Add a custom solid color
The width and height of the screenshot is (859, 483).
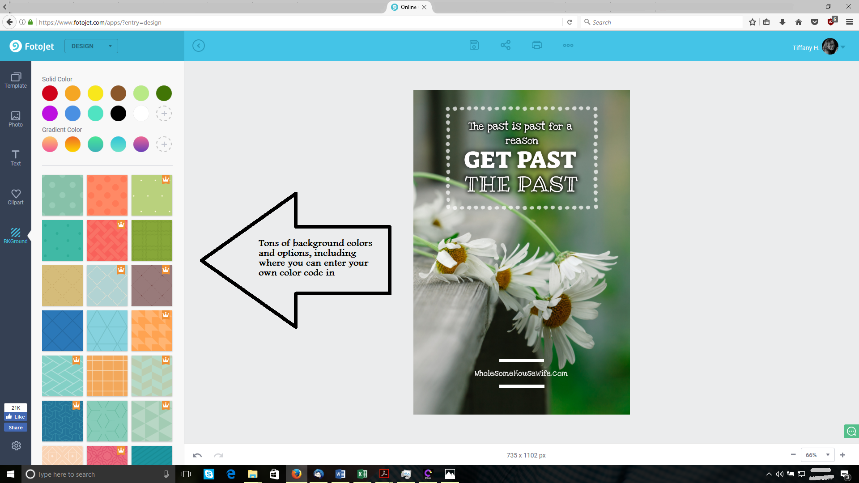click(x=164, y=114)
